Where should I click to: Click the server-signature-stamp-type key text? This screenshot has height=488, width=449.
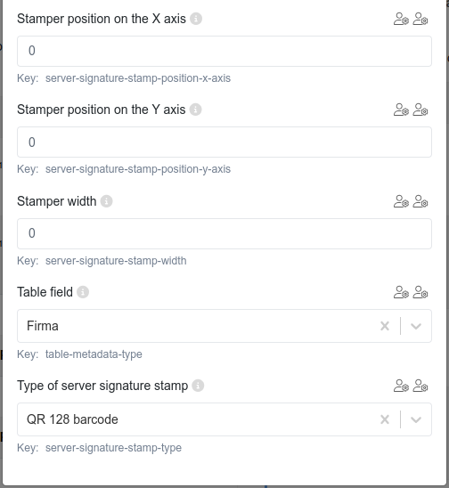(113, 448)
